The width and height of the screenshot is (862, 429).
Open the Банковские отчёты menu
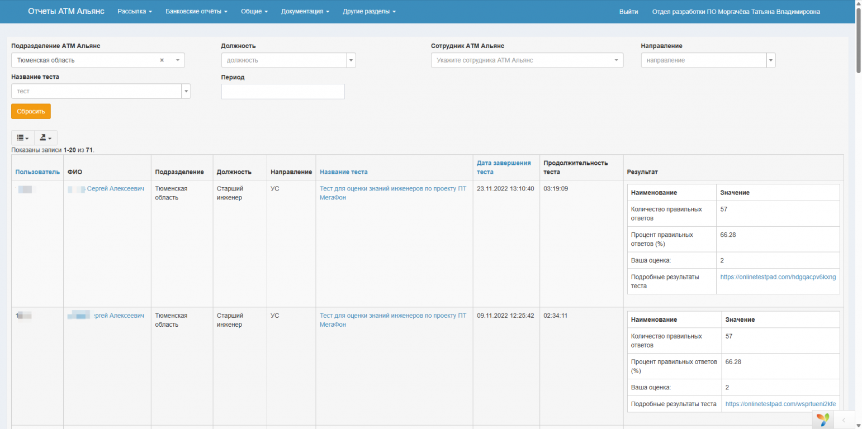tap(196, 12)
